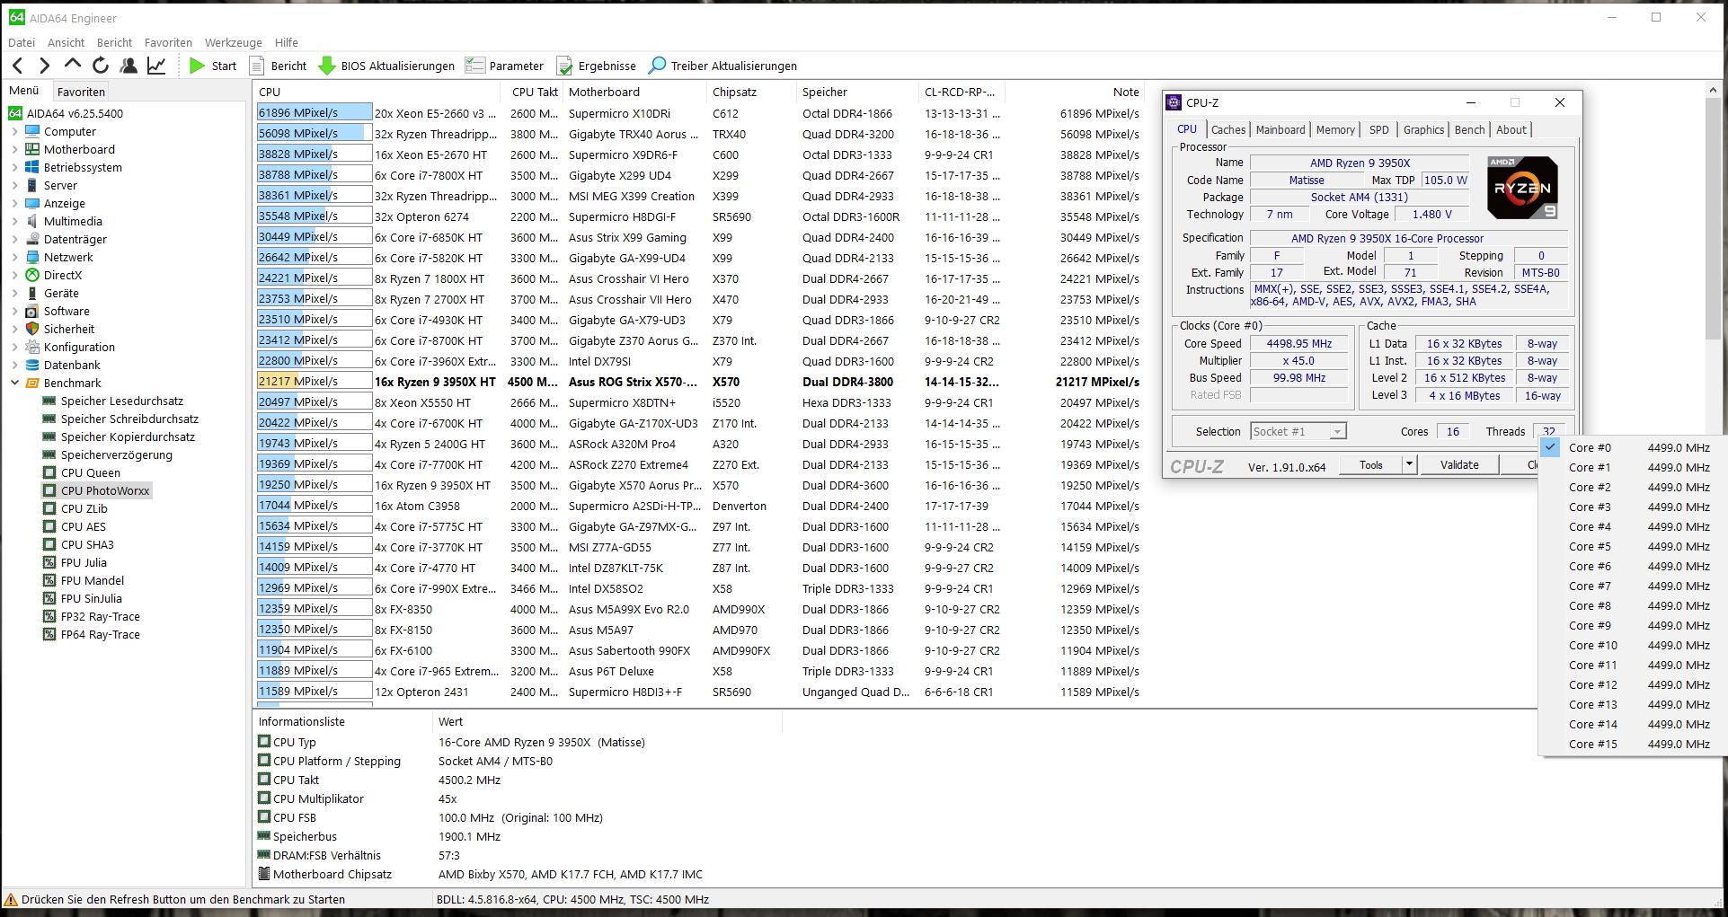The image size is (1728, 917).
Task: Click the CPU Typ checkbox in Informationsliste
Action: point(264,742)
